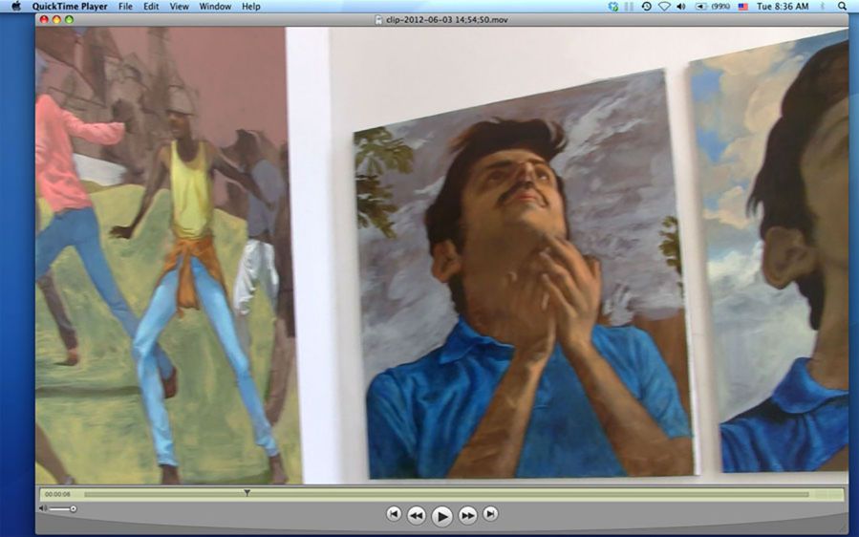Open the QuickTime Player application menu
The image size is (859, 537).
70,7
